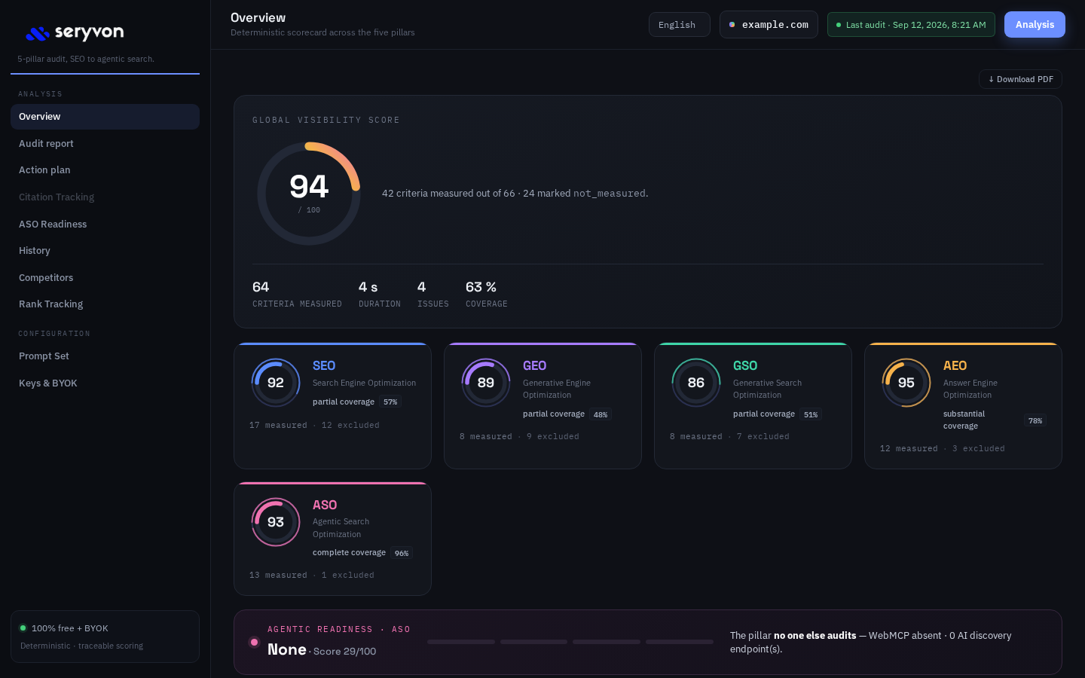
Task: Click the "None · Score 29/100" text
Action: (x=322, y=650)
